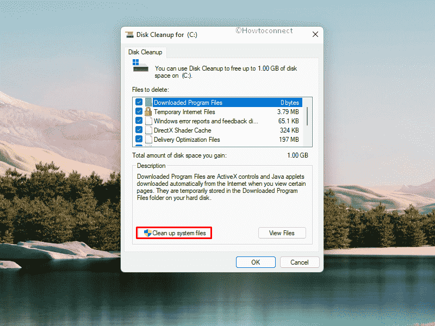Uncheck the Downloaded Program Files checkbox
Viewport: 435px width, 326px height.
coord(139,102)
